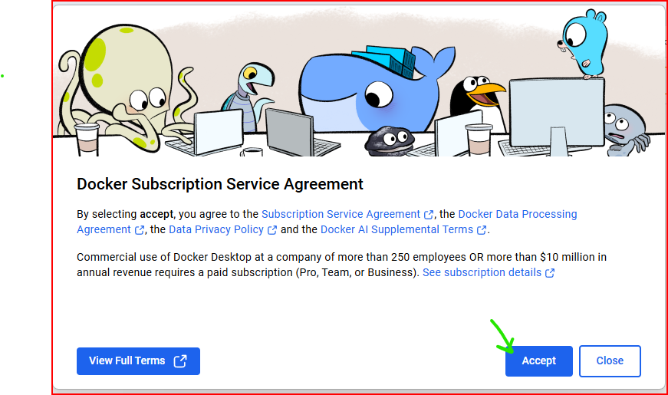Image resolution: width=668 pixels, height=395 pixels.
Task: Open the Docker AI Supplemental Terms link
Action: click(397, 229)
